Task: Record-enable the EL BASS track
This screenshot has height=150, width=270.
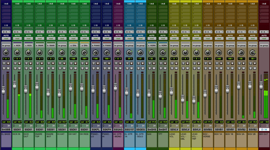Action: point(8,63)
